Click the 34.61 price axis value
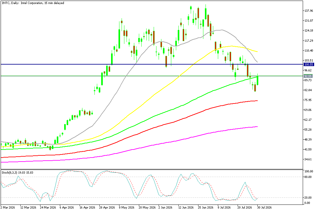 coord(308,159)
